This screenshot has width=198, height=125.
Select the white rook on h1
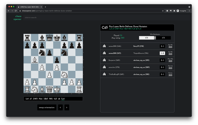tap(79, 89)
